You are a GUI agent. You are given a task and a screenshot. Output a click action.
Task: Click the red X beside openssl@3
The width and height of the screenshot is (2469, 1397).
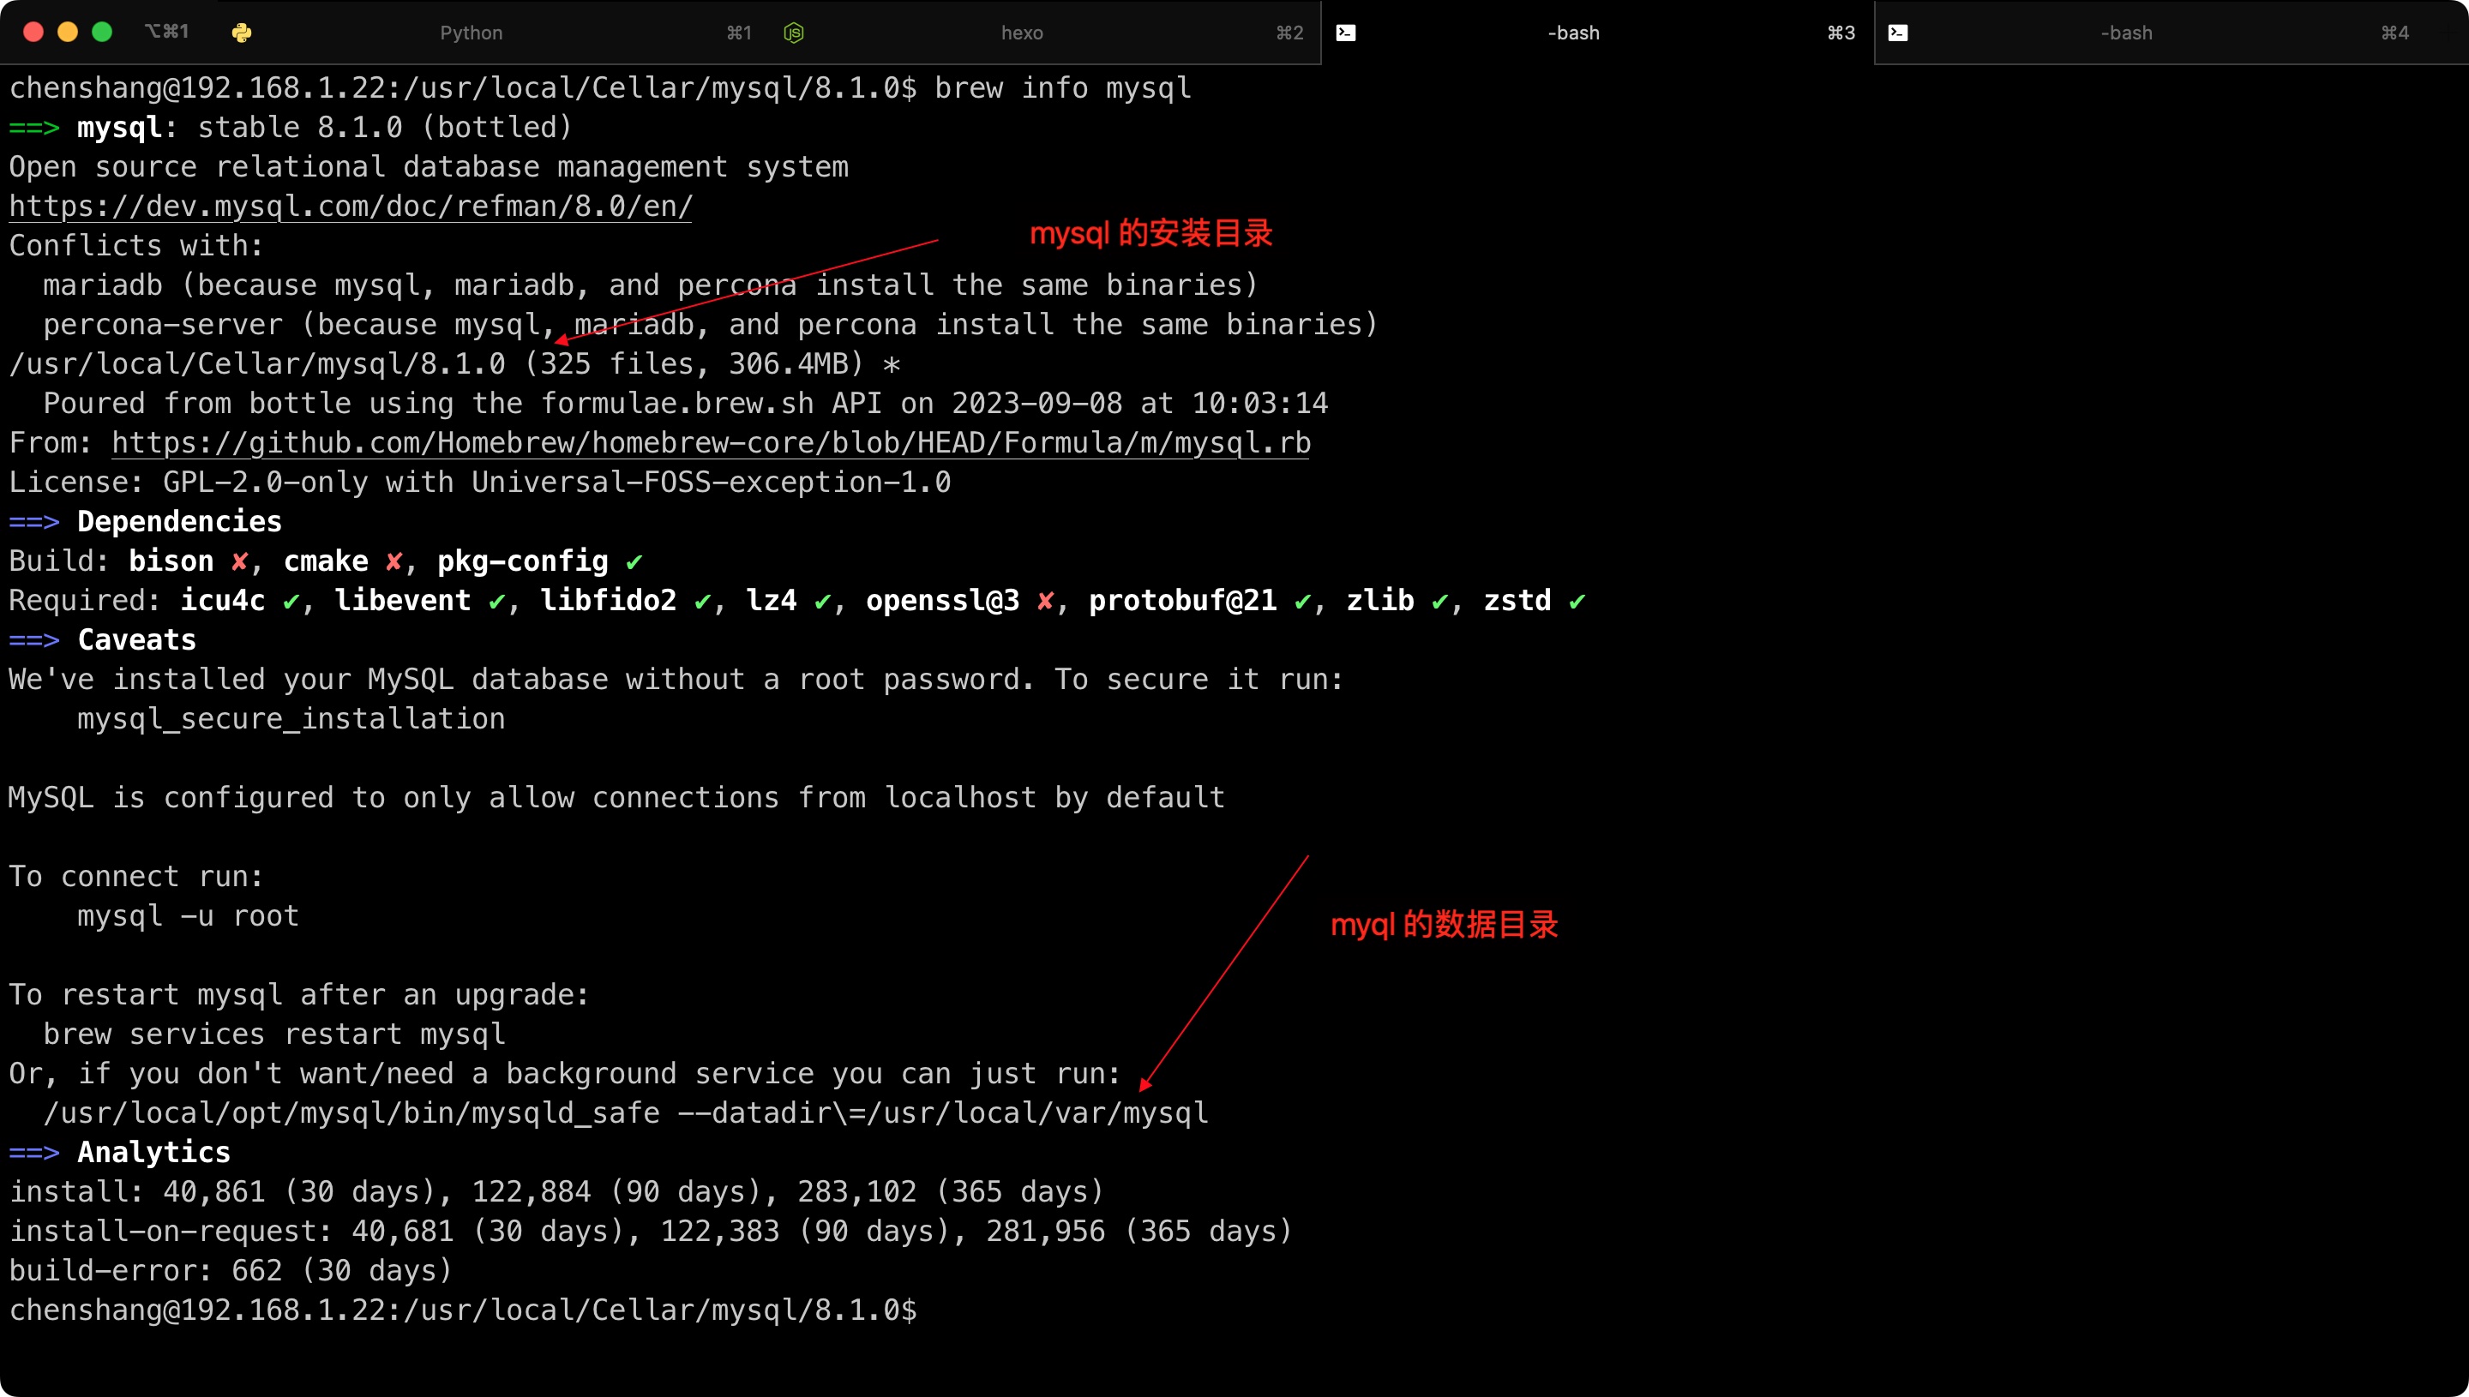[1045, 601]
